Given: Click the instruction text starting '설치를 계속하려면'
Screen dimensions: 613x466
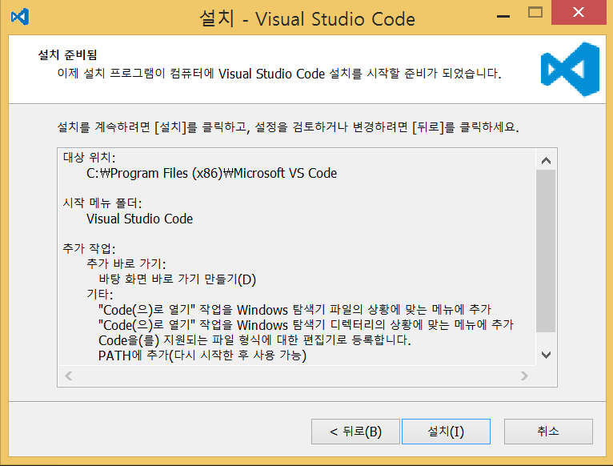Looking at the screenshot, I should pos(288,127).
